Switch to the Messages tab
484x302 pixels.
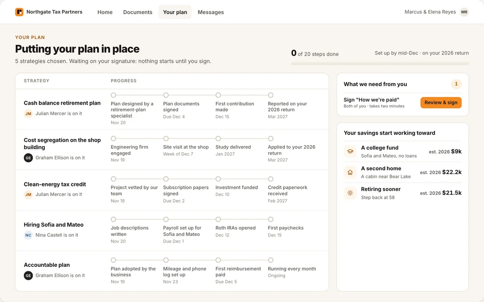[211, 12]
